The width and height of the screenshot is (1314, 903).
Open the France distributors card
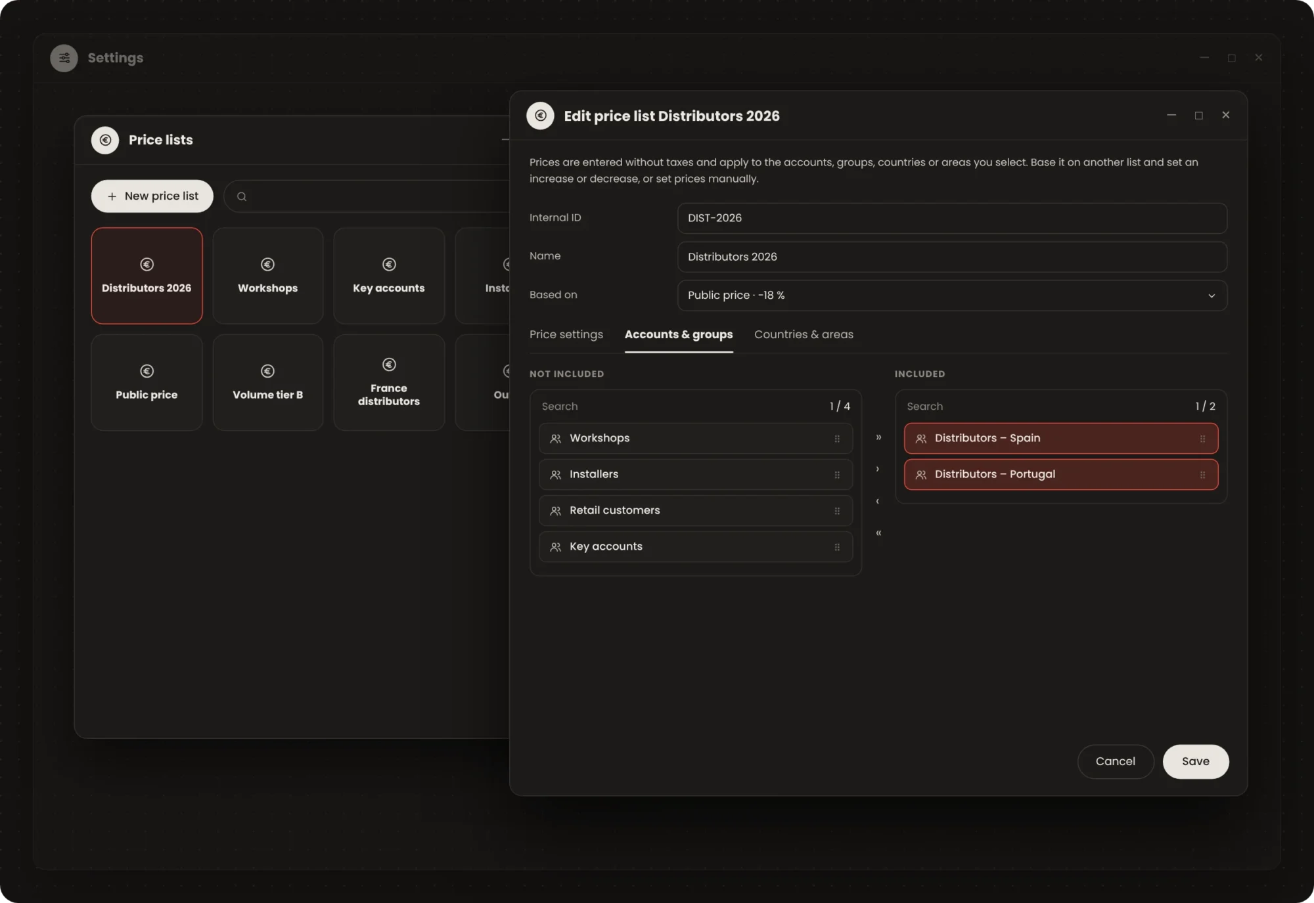click(389, 382)
